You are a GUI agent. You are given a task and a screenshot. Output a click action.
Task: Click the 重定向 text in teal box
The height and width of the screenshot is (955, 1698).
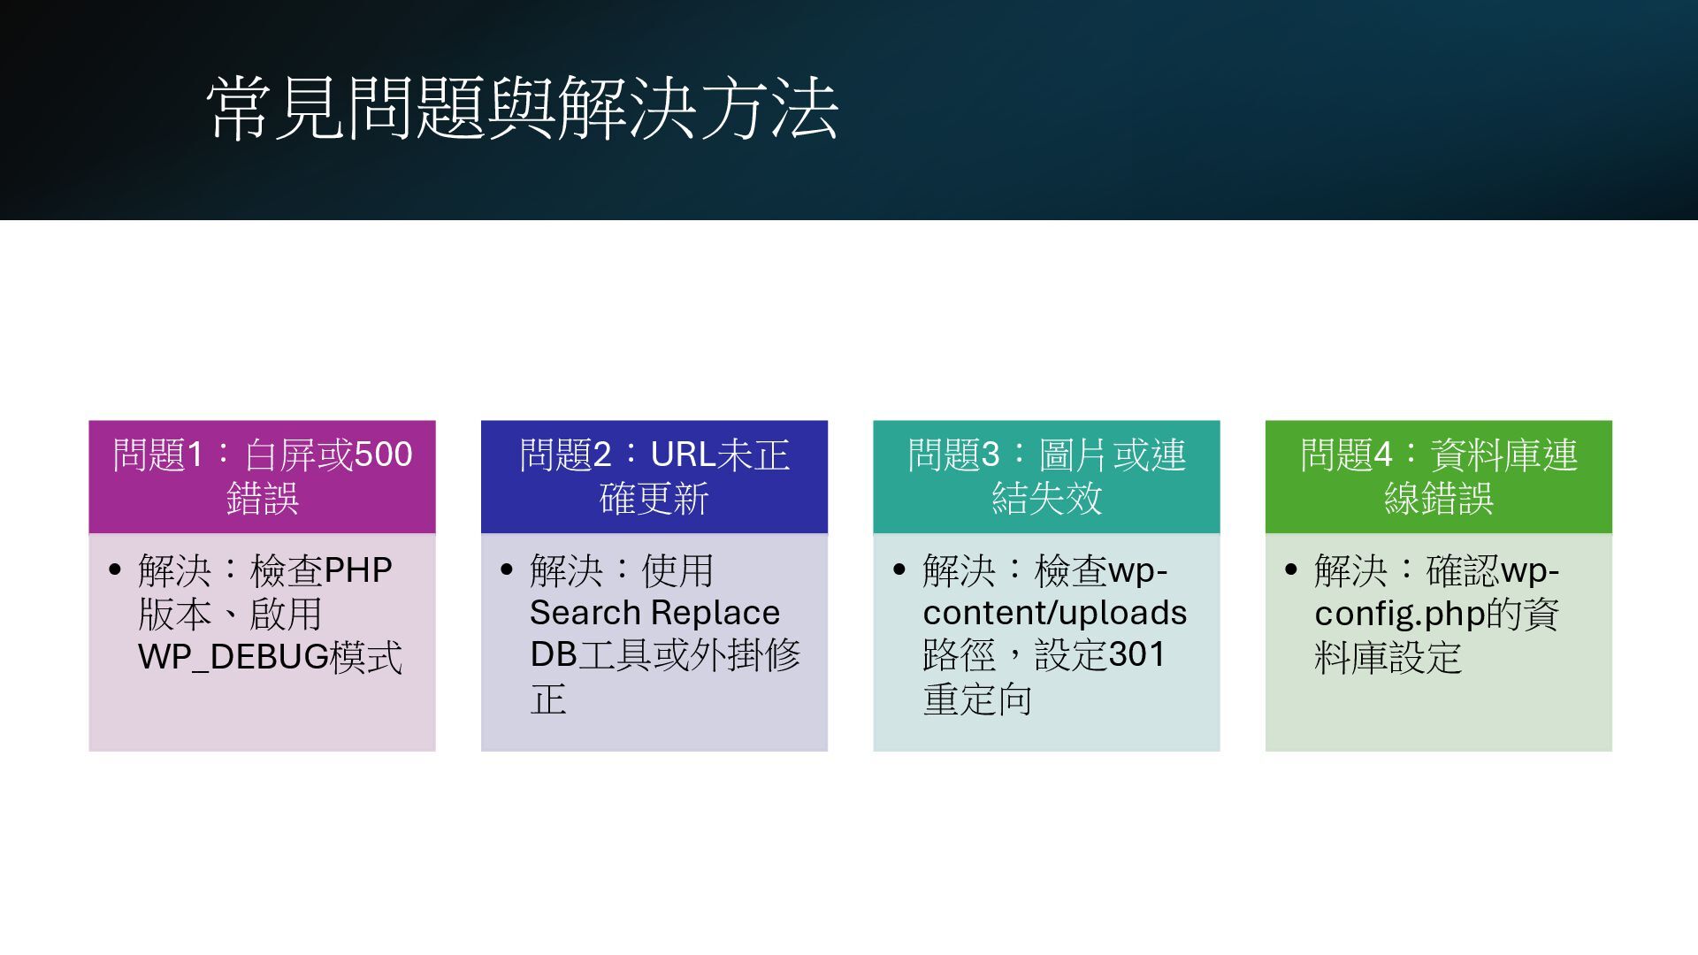(x=977, y=699)
